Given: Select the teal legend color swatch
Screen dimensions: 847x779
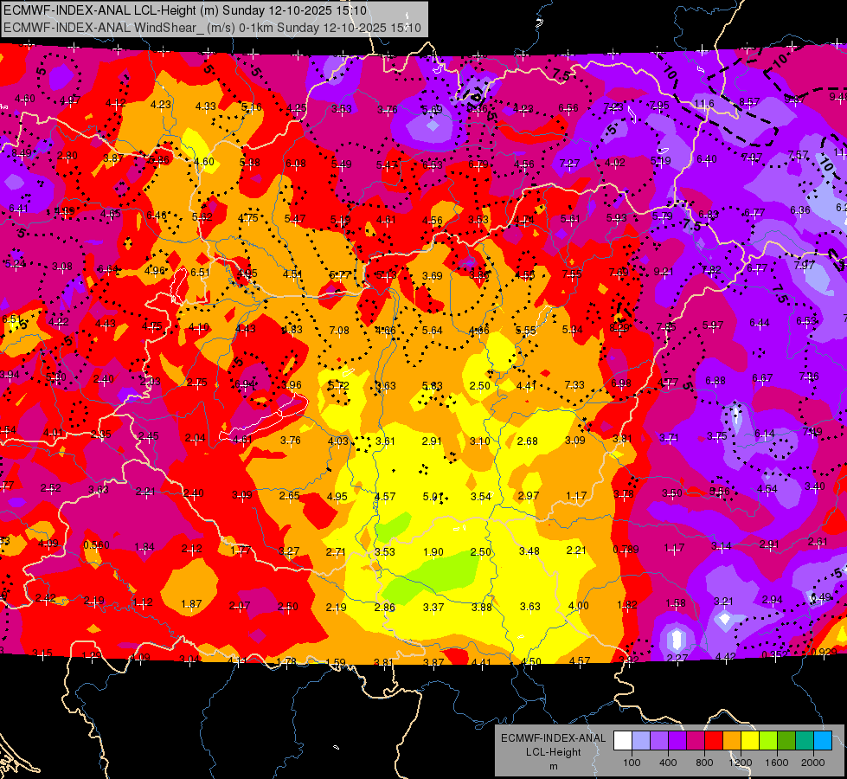Looking at the screenshot, I should pos(805,741).
